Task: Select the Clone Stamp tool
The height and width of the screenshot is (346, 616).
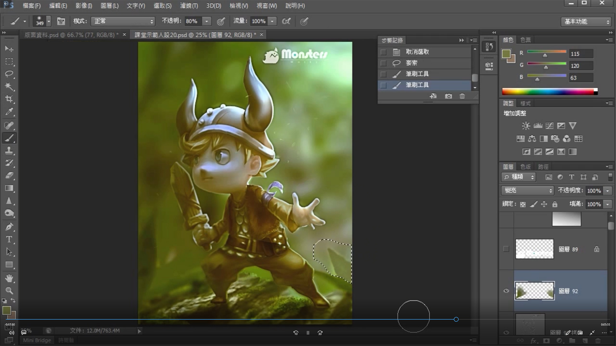Action: 9,151
